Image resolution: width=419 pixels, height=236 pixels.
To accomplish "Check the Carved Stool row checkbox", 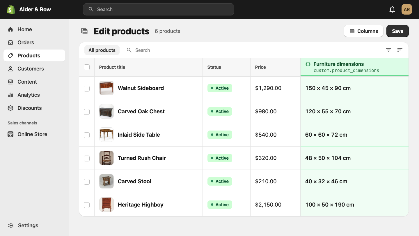I will click(x=87, y=182).
